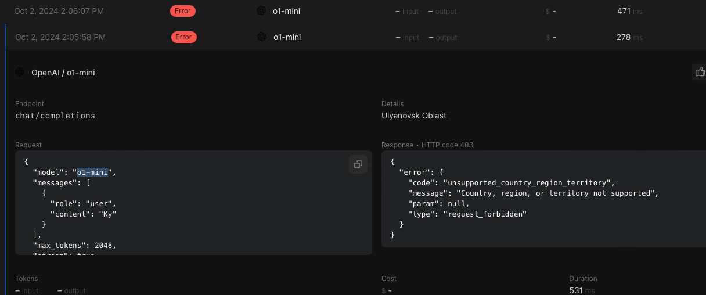Click highlighted o1-mini text in request JSON
Viewport: 706px width, 295px height.
(x=93, y=172)
